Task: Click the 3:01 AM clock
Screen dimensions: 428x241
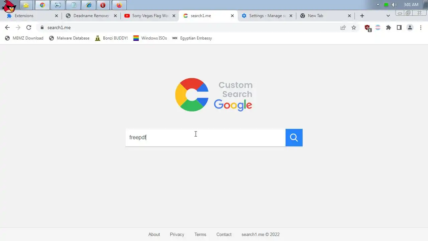Action: tap(411, 5)
